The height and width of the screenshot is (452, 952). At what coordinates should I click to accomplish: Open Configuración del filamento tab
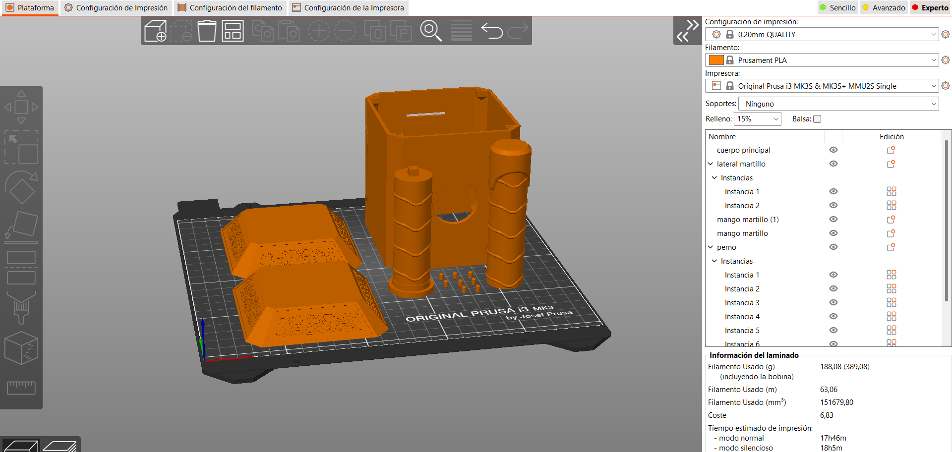[230, 7]
